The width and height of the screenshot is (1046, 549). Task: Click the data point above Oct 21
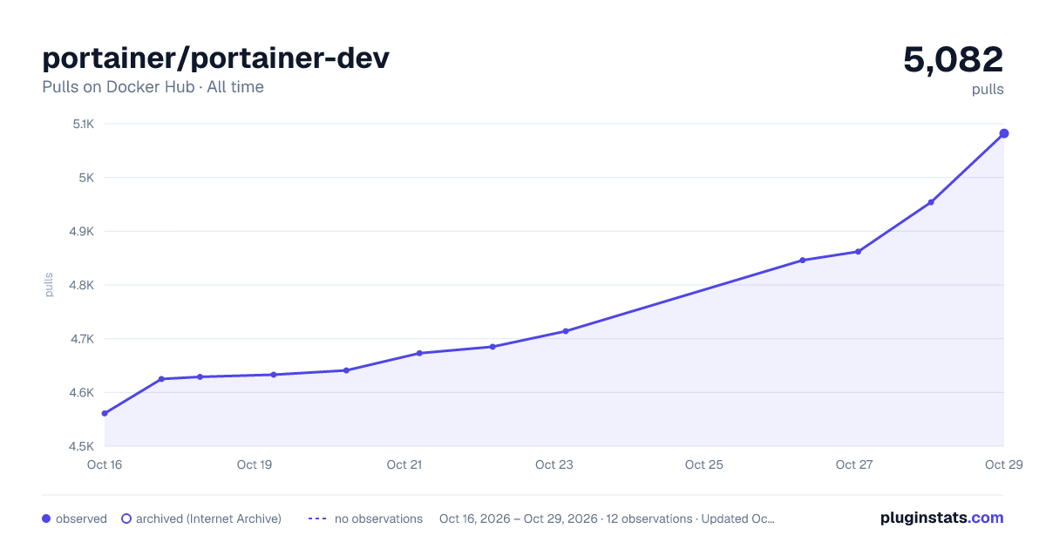(x=419, y=353)
